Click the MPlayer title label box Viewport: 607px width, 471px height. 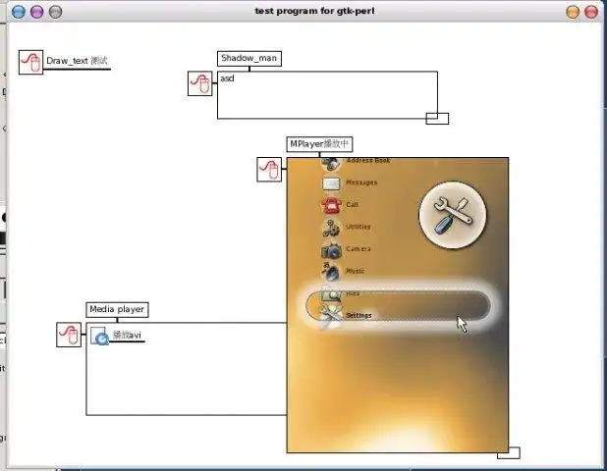tap(319, 144)
